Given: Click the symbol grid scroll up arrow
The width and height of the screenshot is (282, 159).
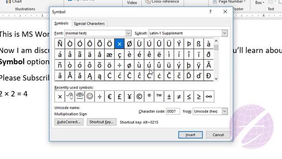Looking at the screenshot, I should coord(216,41).
